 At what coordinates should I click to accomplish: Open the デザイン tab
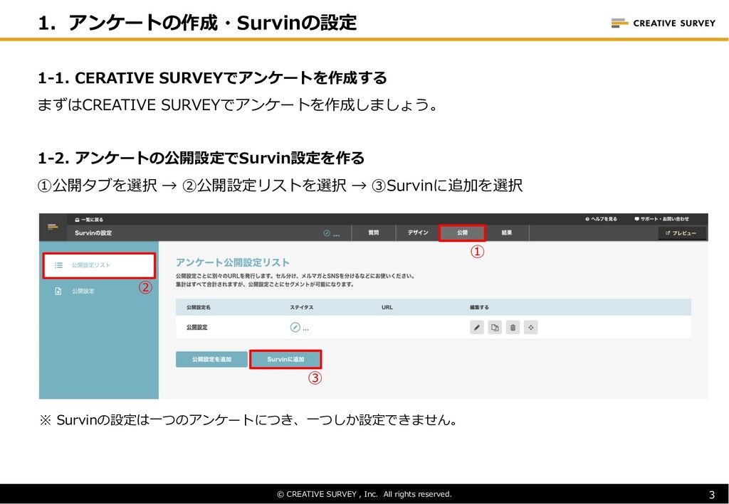[418, 233]
